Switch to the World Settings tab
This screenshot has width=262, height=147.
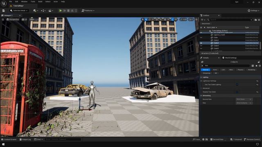click(229, 58)
